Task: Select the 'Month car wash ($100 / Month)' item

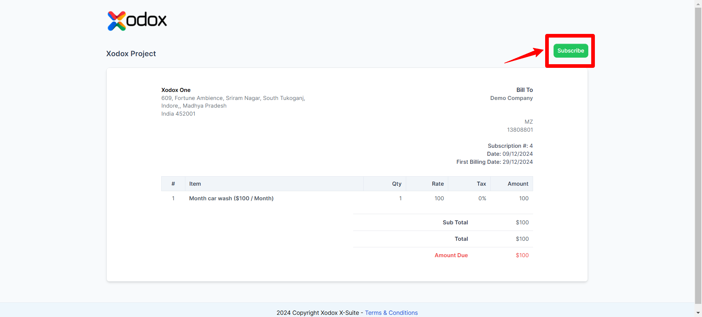Action: click(x=231, y=198)
